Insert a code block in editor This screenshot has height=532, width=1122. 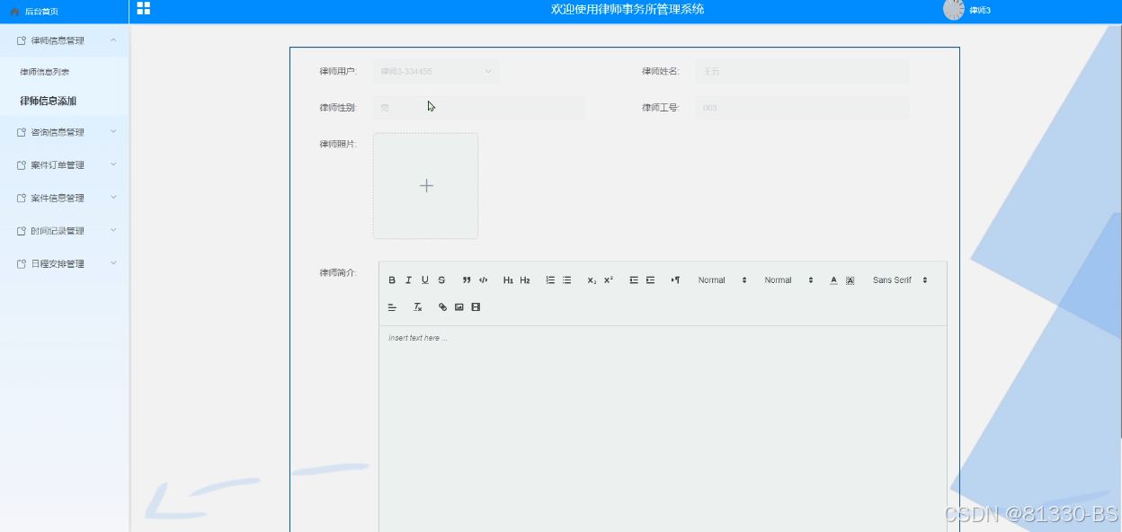pos(483,280)
